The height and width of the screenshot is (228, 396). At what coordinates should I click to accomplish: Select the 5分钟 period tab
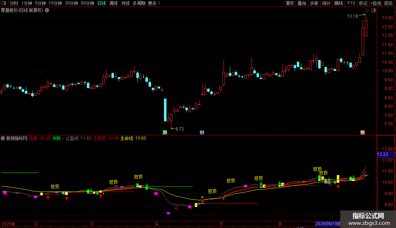click(x=40, y=3)
